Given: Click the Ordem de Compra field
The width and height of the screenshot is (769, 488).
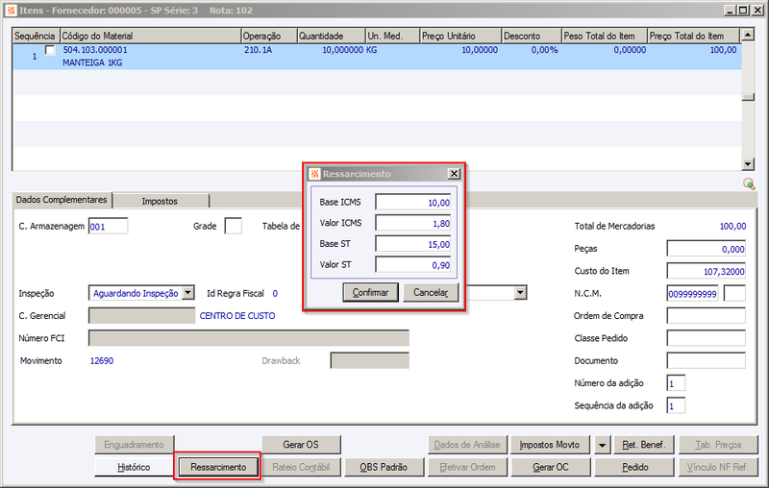Looking at the screenshot, I should pos(707,316).
